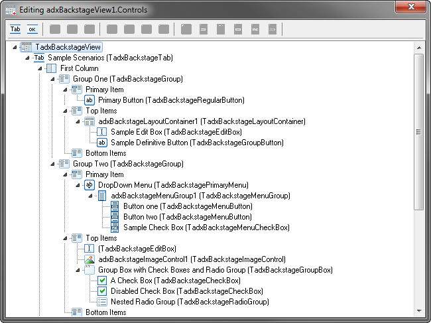Click the edit box icon of Sample Edit Box

coord(102,132)
